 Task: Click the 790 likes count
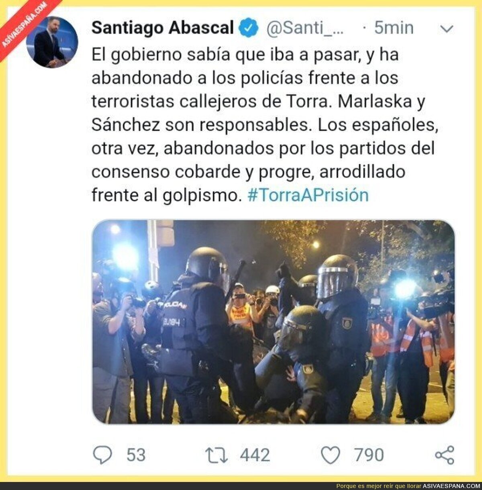(369, 455)
